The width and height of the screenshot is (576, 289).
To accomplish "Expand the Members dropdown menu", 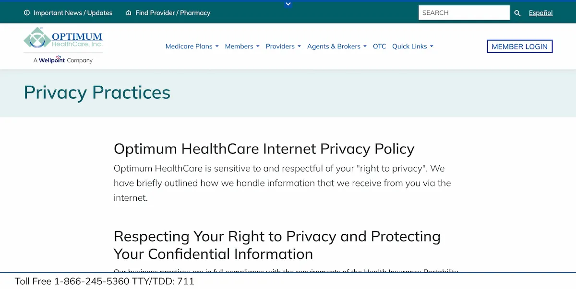I will coord(242,46).
